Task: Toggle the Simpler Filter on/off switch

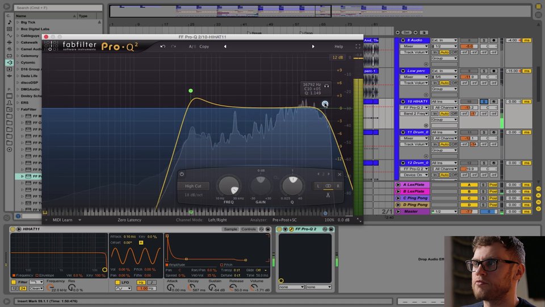Action: 14,282
